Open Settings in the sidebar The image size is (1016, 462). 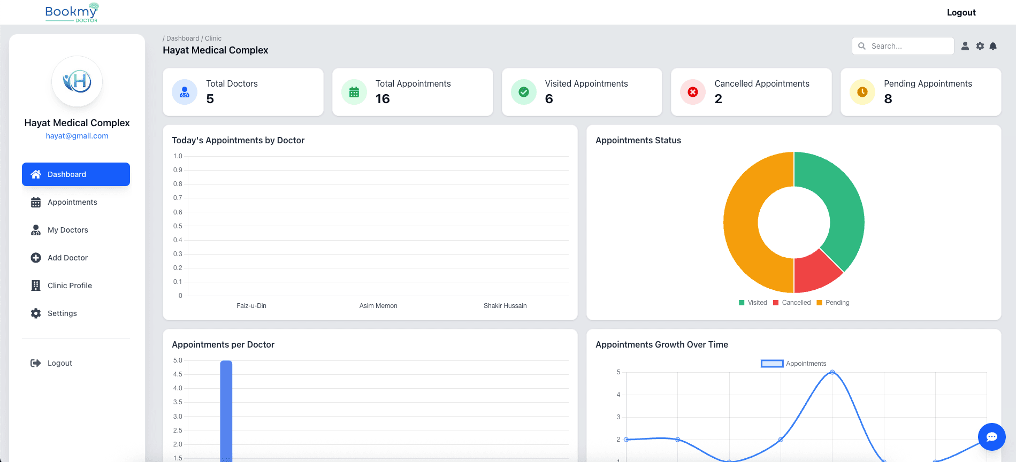pyautogui.click(x=76, y=313)
